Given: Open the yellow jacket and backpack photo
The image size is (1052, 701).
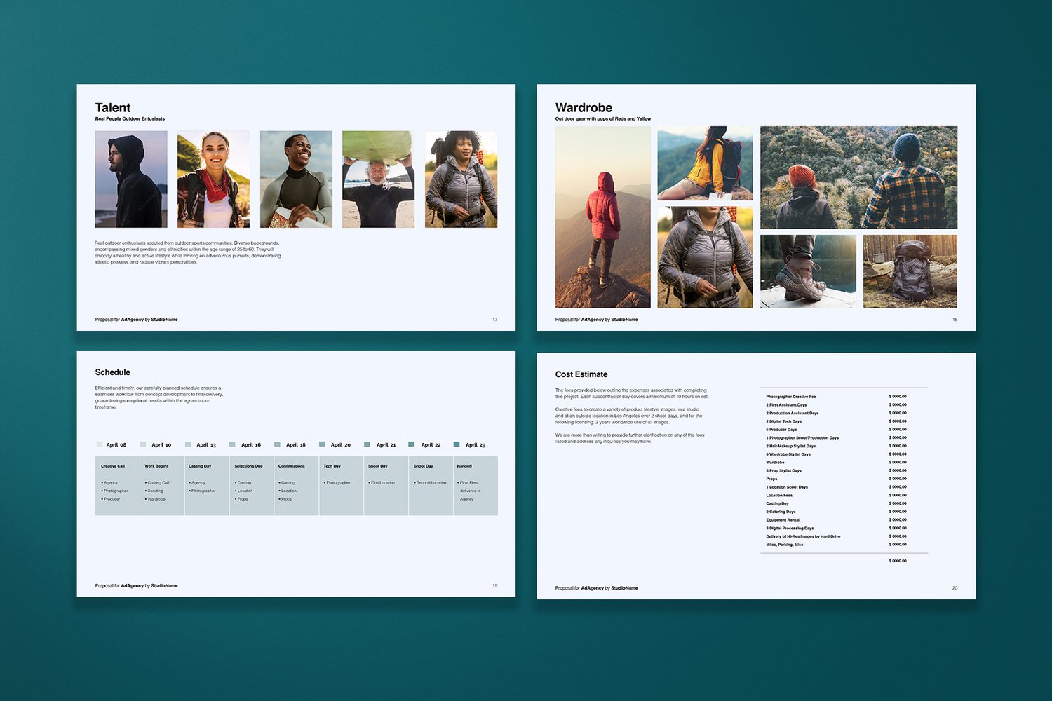Looking at the screenshot, I should click(x=705, y=163).
